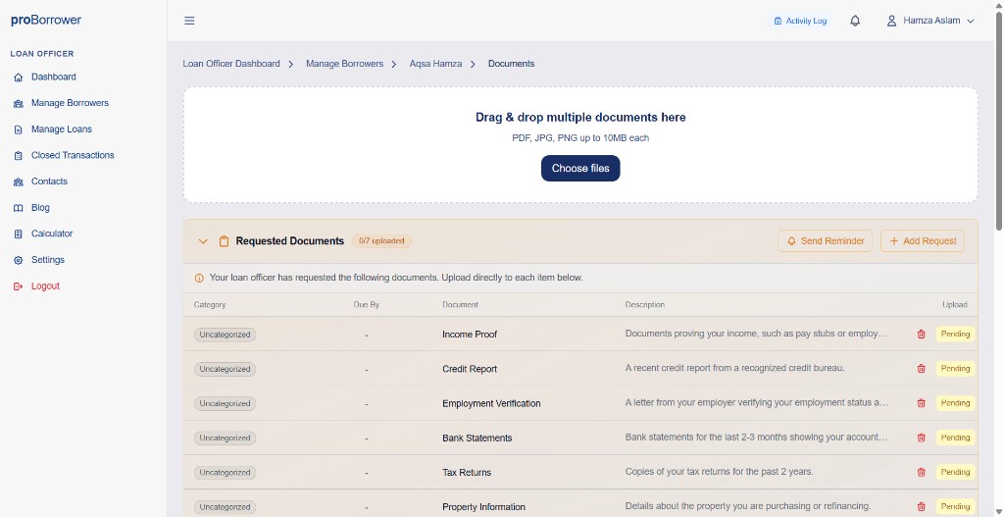Click the Uncategorized tag for Bank Statements
The image size is (1004, 517).
click(x=225, y=439)
